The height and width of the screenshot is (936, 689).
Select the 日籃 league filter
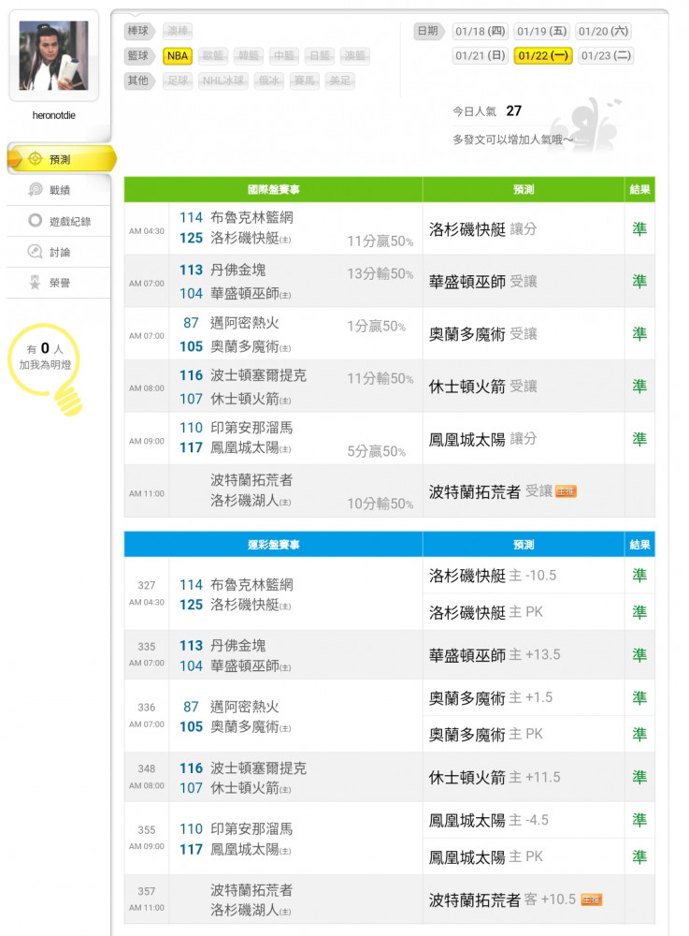click(320, 55)
